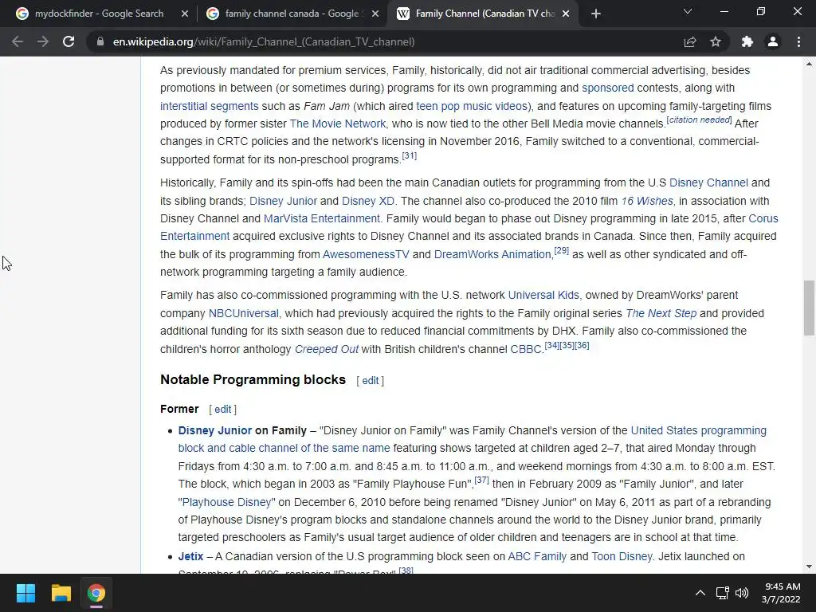Share this page icon in address bar
Viewport: 816px width, 612px height.
690,41
